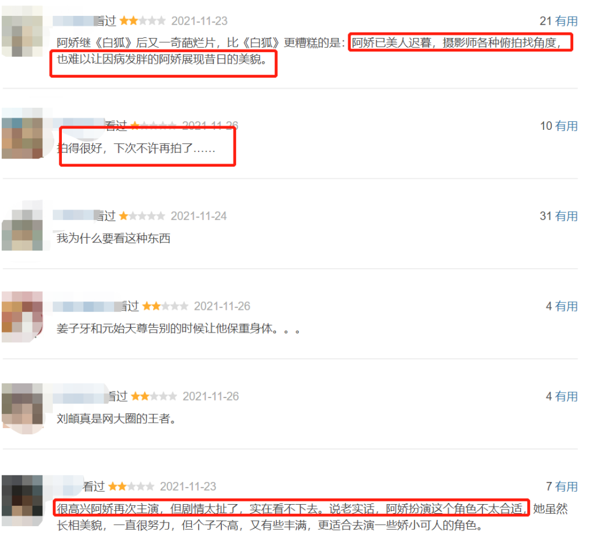Screen dimensions: 613x550
Task: Click the star rating on the last review
Action: pyautogui.click(x=131, y=486)
